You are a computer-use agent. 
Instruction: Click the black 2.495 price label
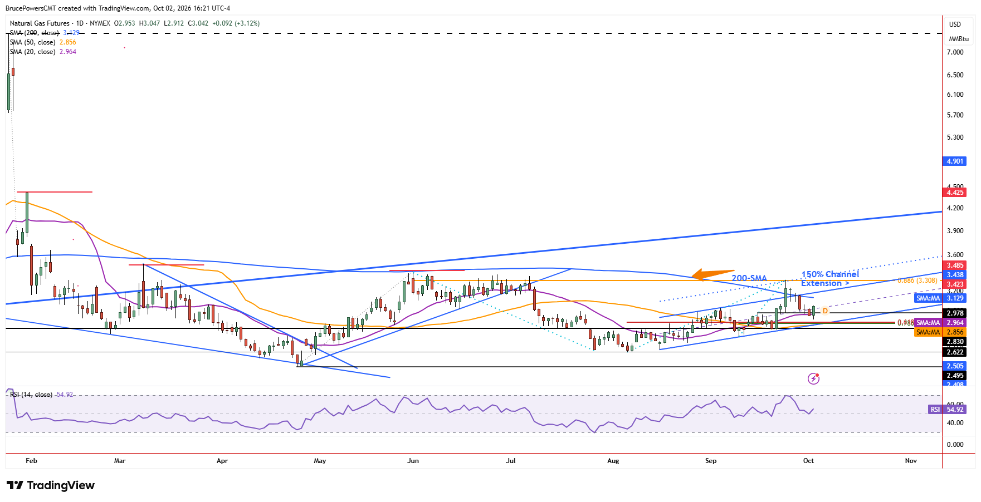(954, 376)
